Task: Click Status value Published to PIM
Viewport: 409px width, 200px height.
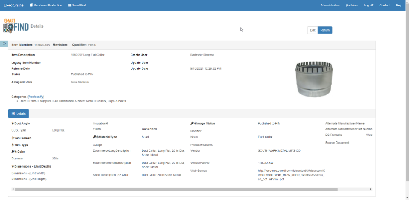Action: tap(82, 74)
